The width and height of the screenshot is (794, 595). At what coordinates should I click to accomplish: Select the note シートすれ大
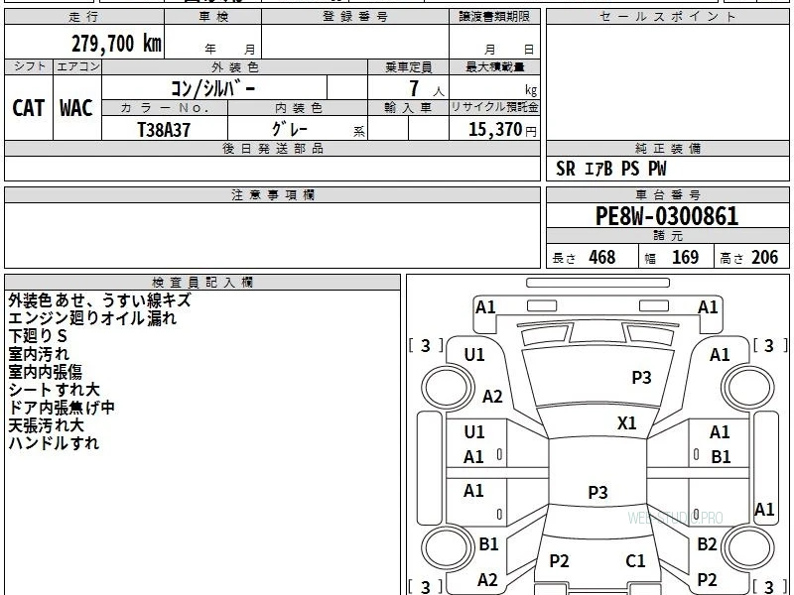point(55,390)
